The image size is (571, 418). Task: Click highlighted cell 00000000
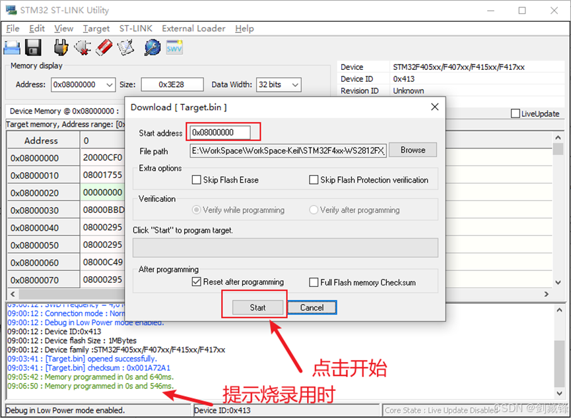coord(102,193)
